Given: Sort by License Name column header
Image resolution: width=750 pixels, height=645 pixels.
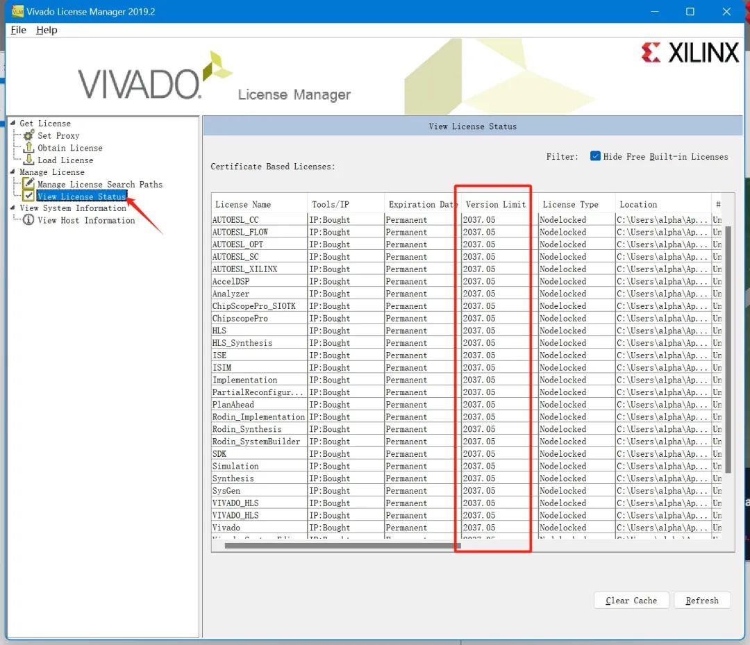Looking at the screenshot, I should [x=259, y=204].
